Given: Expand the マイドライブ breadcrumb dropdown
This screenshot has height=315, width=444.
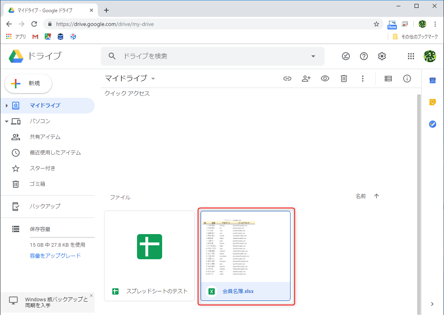Looking at the screenshot, I should pos(153,79).
